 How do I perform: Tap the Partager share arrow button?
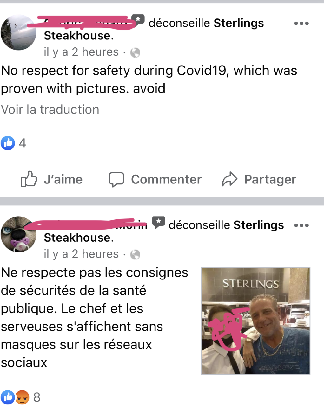(259, 179)
